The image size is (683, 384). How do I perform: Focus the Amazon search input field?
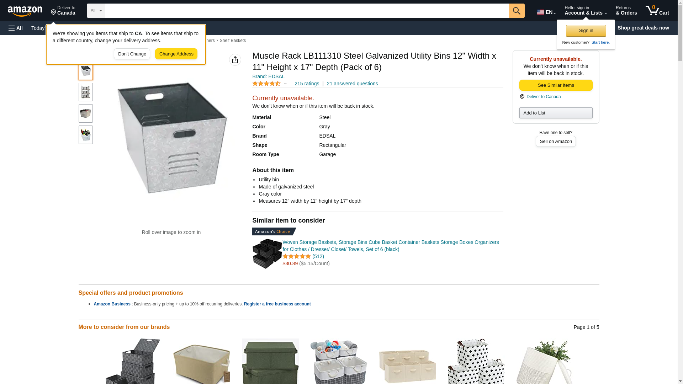[x=307, y=11]
